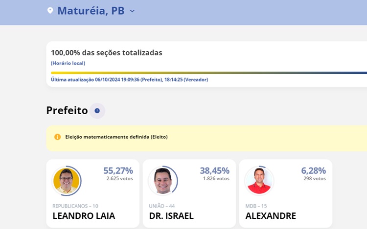Click the orange alert icon in banner

58,137
